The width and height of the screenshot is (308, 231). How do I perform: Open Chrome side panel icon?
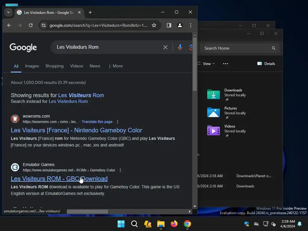coord(169,25)
